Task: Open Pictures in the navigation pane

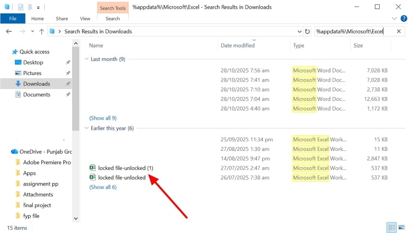Action: tap(32, 73)
